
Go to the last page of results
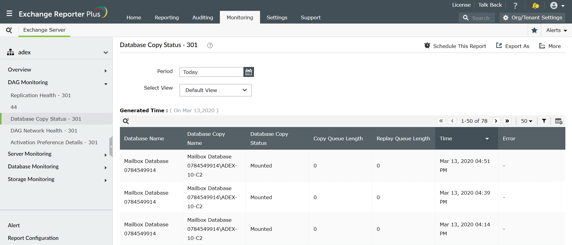[507, 121]
